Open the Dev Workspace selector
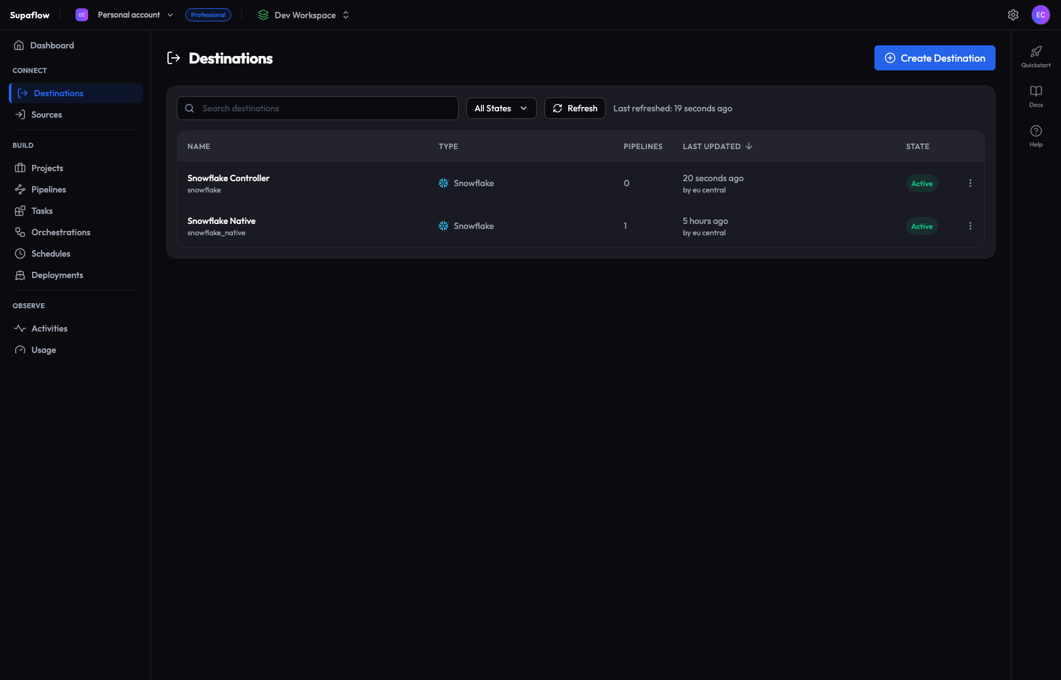 pyautogui.click(x=305, y=15)
